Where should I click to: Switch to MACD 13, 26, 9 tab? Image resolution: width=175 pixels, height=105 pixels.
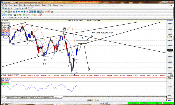tap(35, 97)
